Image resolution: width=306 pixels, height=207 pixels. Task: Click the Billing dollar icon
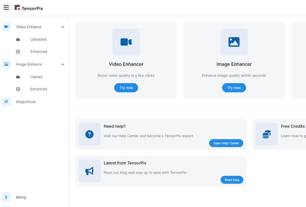pos(6,197)
